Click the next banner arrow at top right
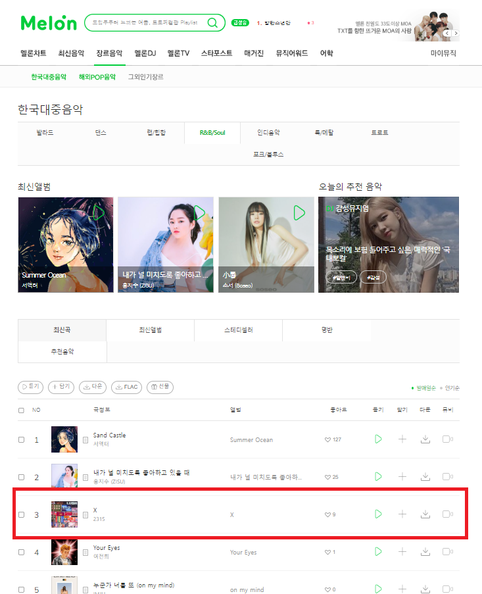The width and height of the screenshot is (482, 594). click(456, 34)
